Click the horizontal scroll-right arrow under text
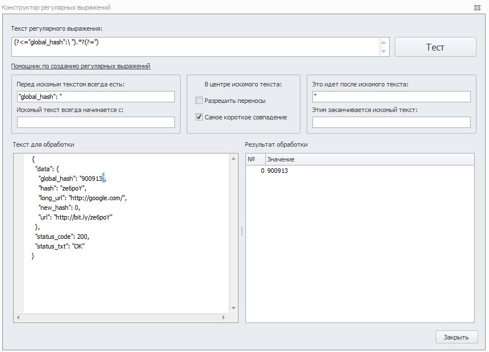The image size is (489, 352). point(223,317)
